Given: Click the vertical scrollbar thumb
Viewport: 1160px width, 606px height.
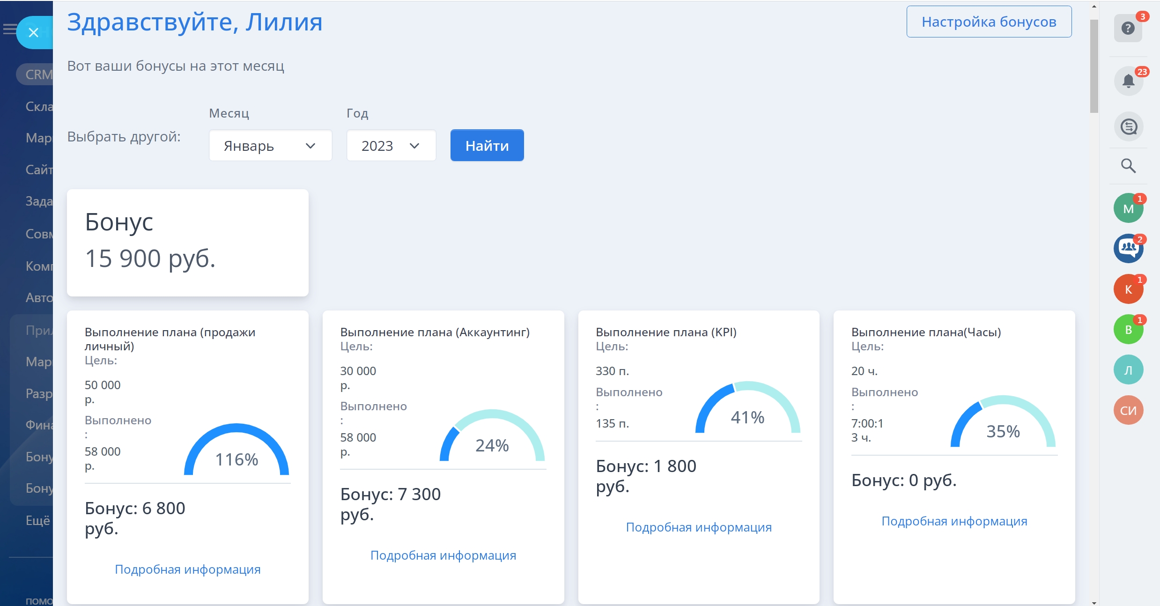Looking at the screenshot, I should pos(1094,66).
